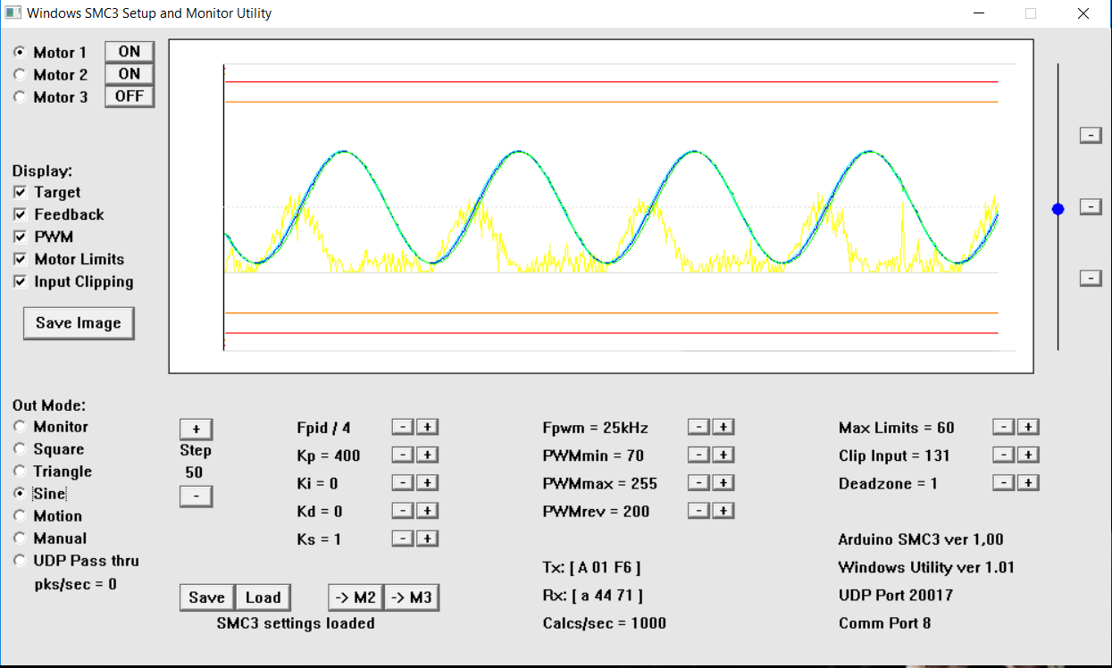Viewport: 1112px width, 668px height.
Task: Uncheck the Motor Limits display option
Action: click(20, 259)
